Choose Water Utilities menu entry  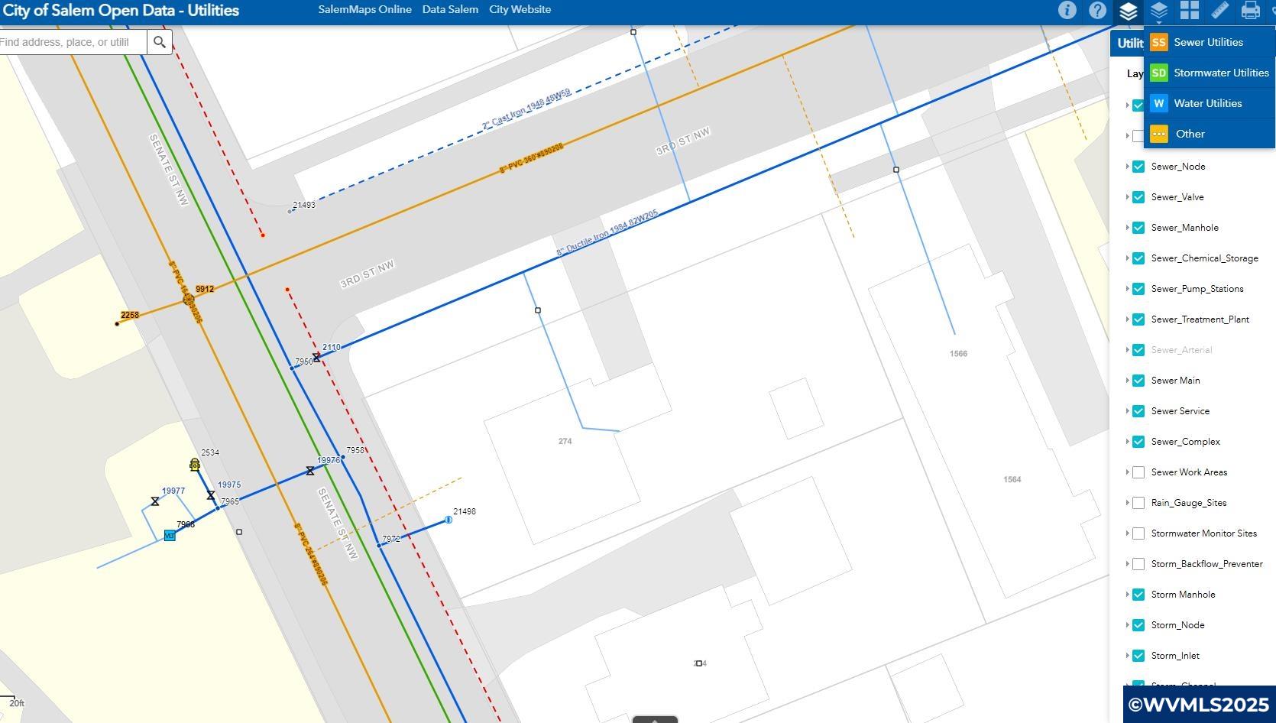pyautogui.click(x=1207, y=103)
